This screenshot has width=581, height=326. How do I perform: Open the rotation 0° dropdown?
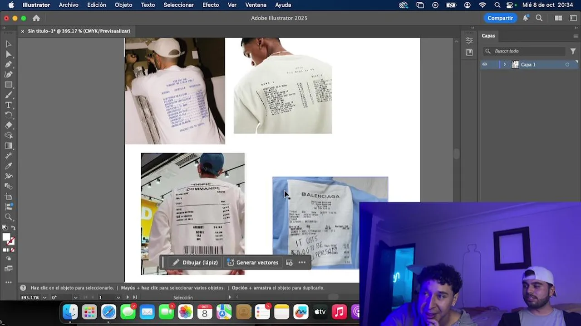75,297
